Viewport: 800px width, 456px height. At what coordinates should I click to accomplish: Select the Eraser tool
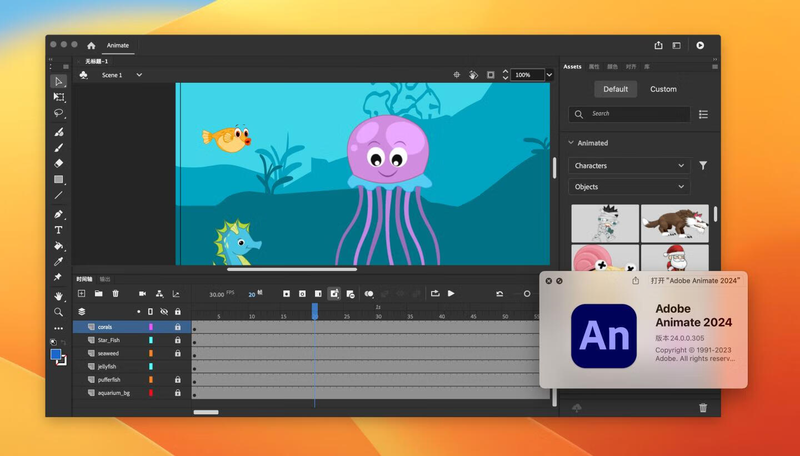click(x=58, y=163)
